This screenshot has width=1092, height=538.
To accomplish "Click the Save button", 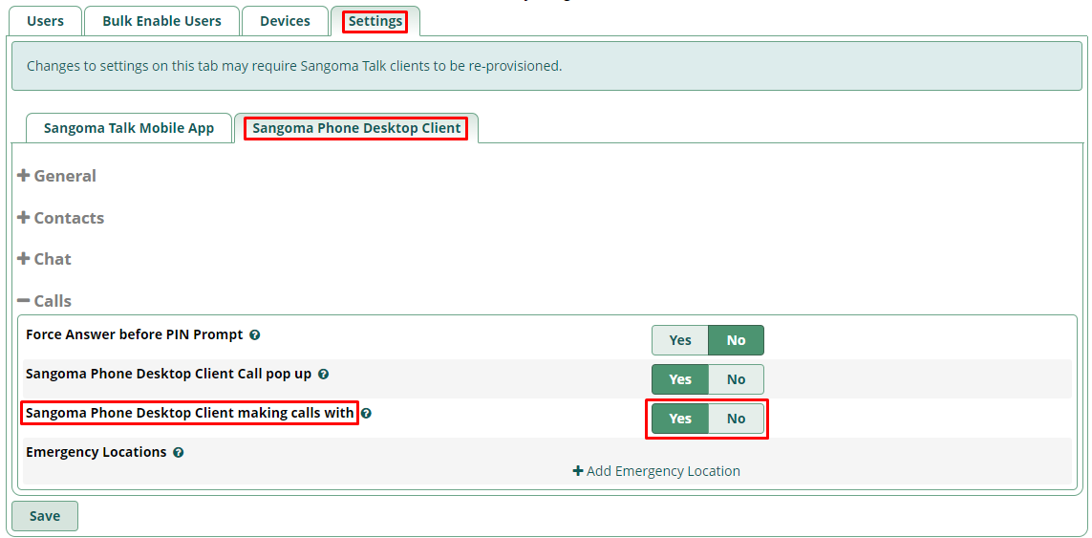I will [x=45, y=516].
